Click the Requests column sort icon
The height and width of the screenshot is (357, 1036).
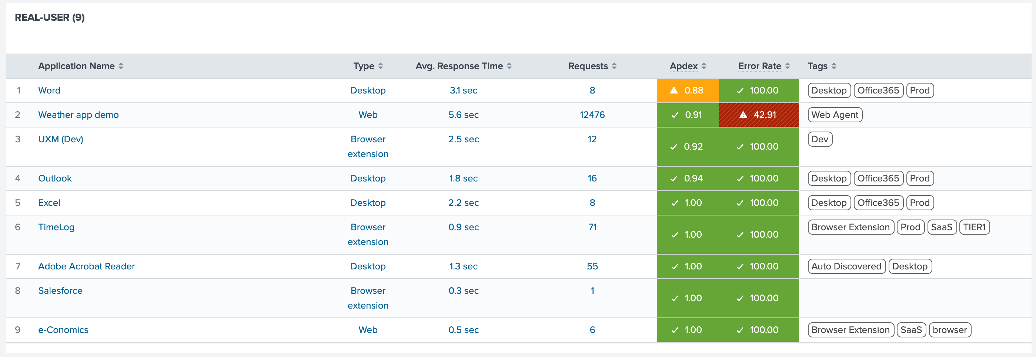pos(614,66)
